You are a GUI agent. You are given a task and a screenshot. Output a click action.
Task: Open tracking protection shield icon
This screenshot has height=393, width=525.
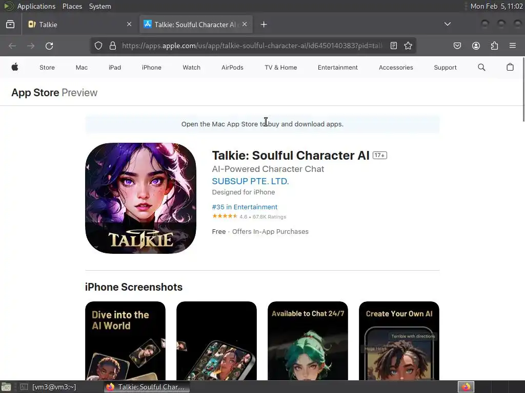pyautogui.click(x=98, y=46)
